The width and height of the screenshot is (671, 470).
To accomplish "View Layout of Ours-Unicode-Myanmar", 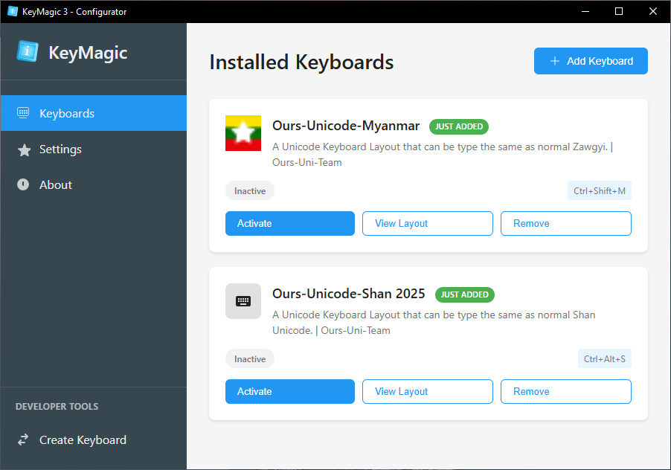I will (428, 223).
